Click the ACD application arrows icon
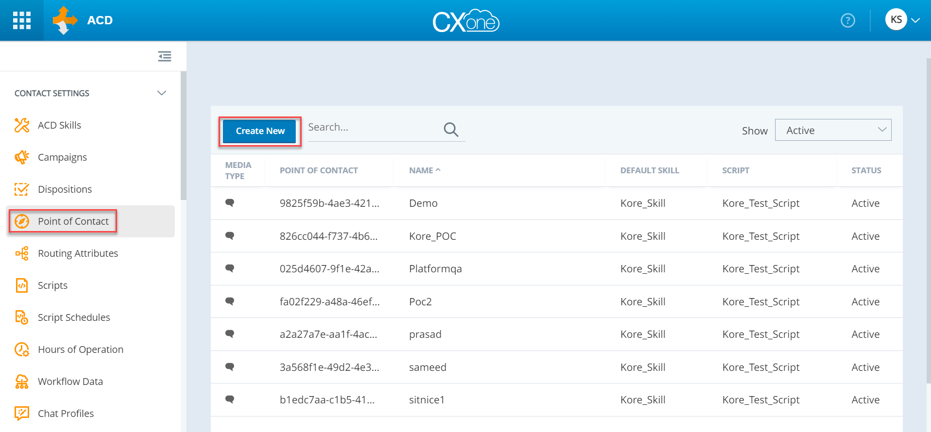 coord(65,20)
